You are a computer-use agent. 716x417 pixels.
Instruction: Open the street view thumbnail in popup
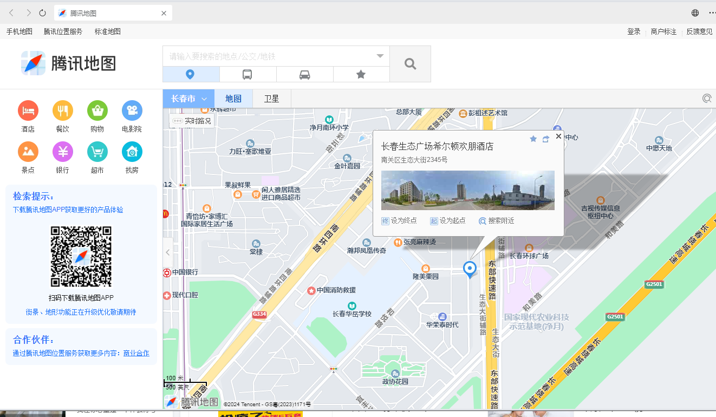[x=468, y=190]
